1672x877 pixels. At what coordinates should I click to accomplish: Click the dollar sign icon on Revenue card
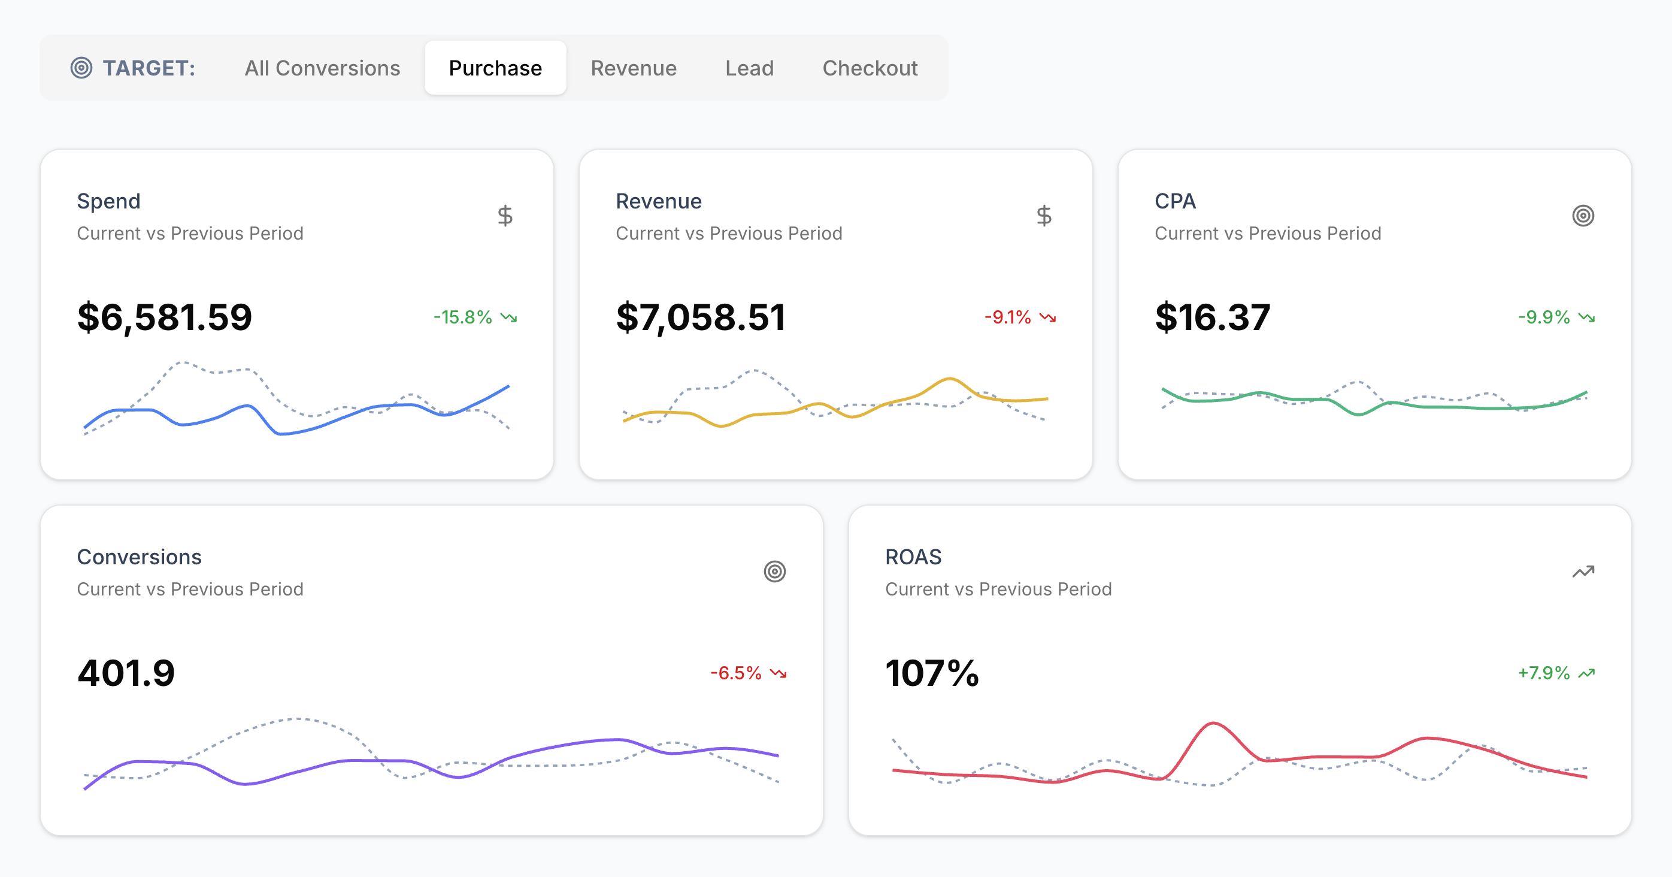[x=1044, y=216]
